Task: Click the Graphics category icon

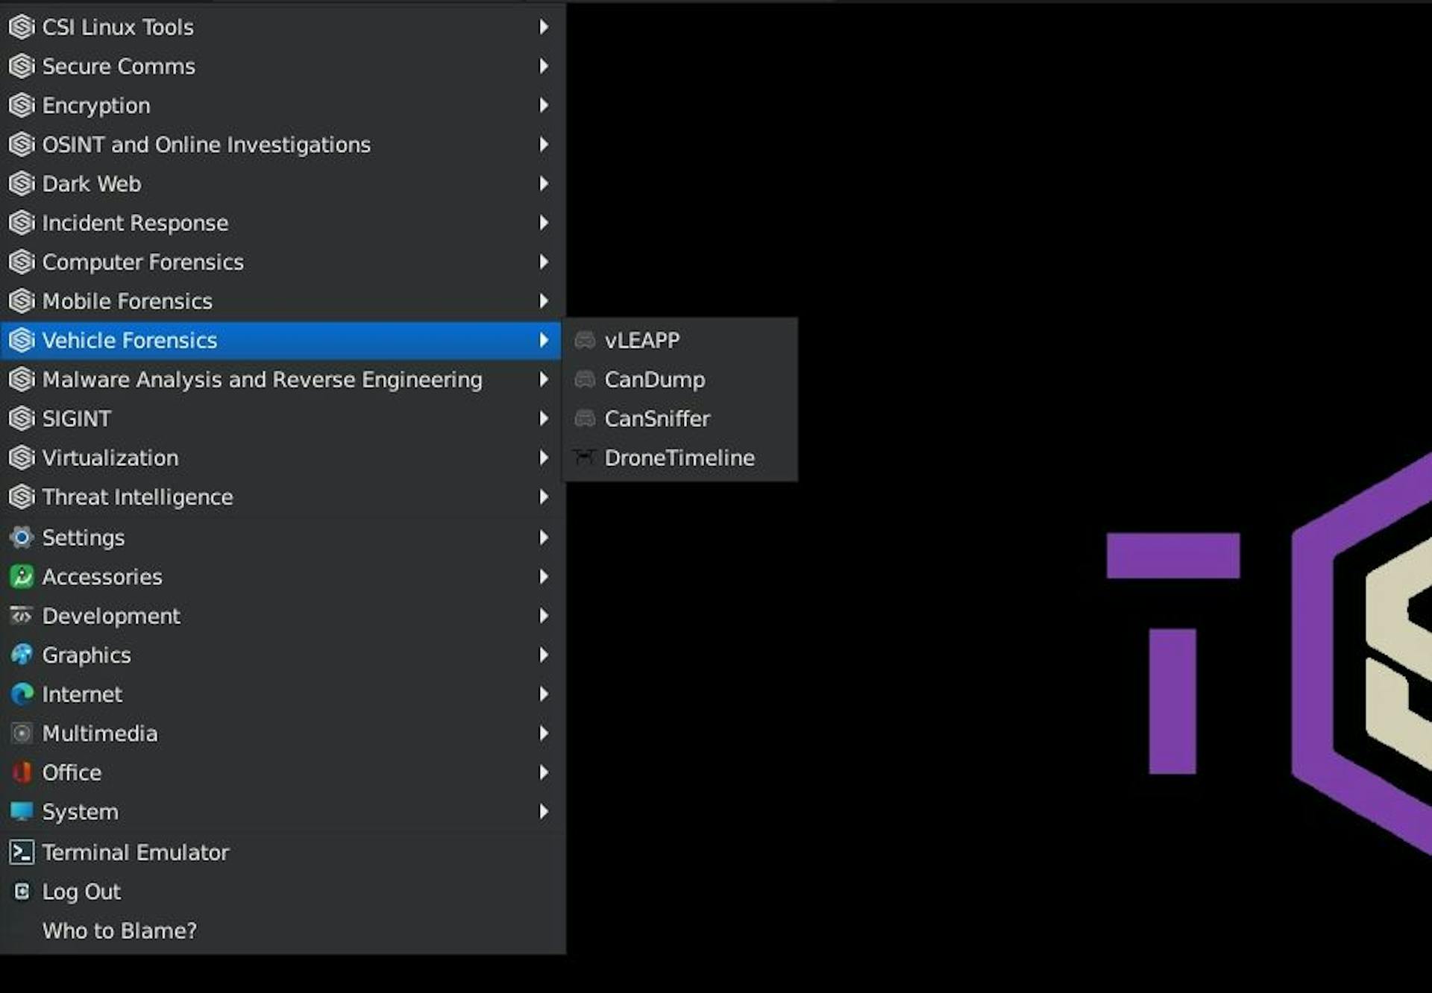Action: (x=22, y=655)
